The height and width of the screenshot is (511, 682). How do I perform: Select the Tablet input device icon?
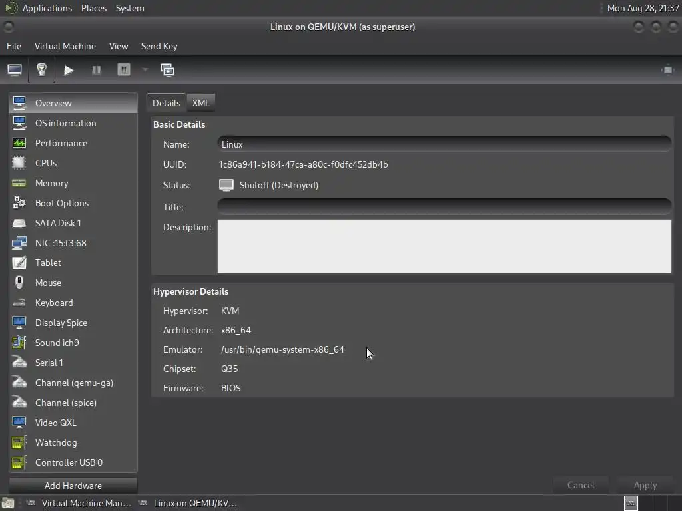coord(19,263)
